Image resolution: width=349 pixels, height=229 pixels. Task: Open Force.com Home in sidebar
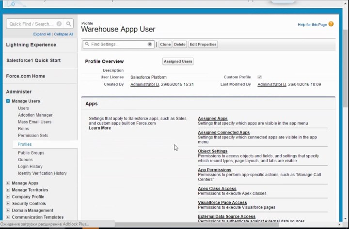point(26,76)
